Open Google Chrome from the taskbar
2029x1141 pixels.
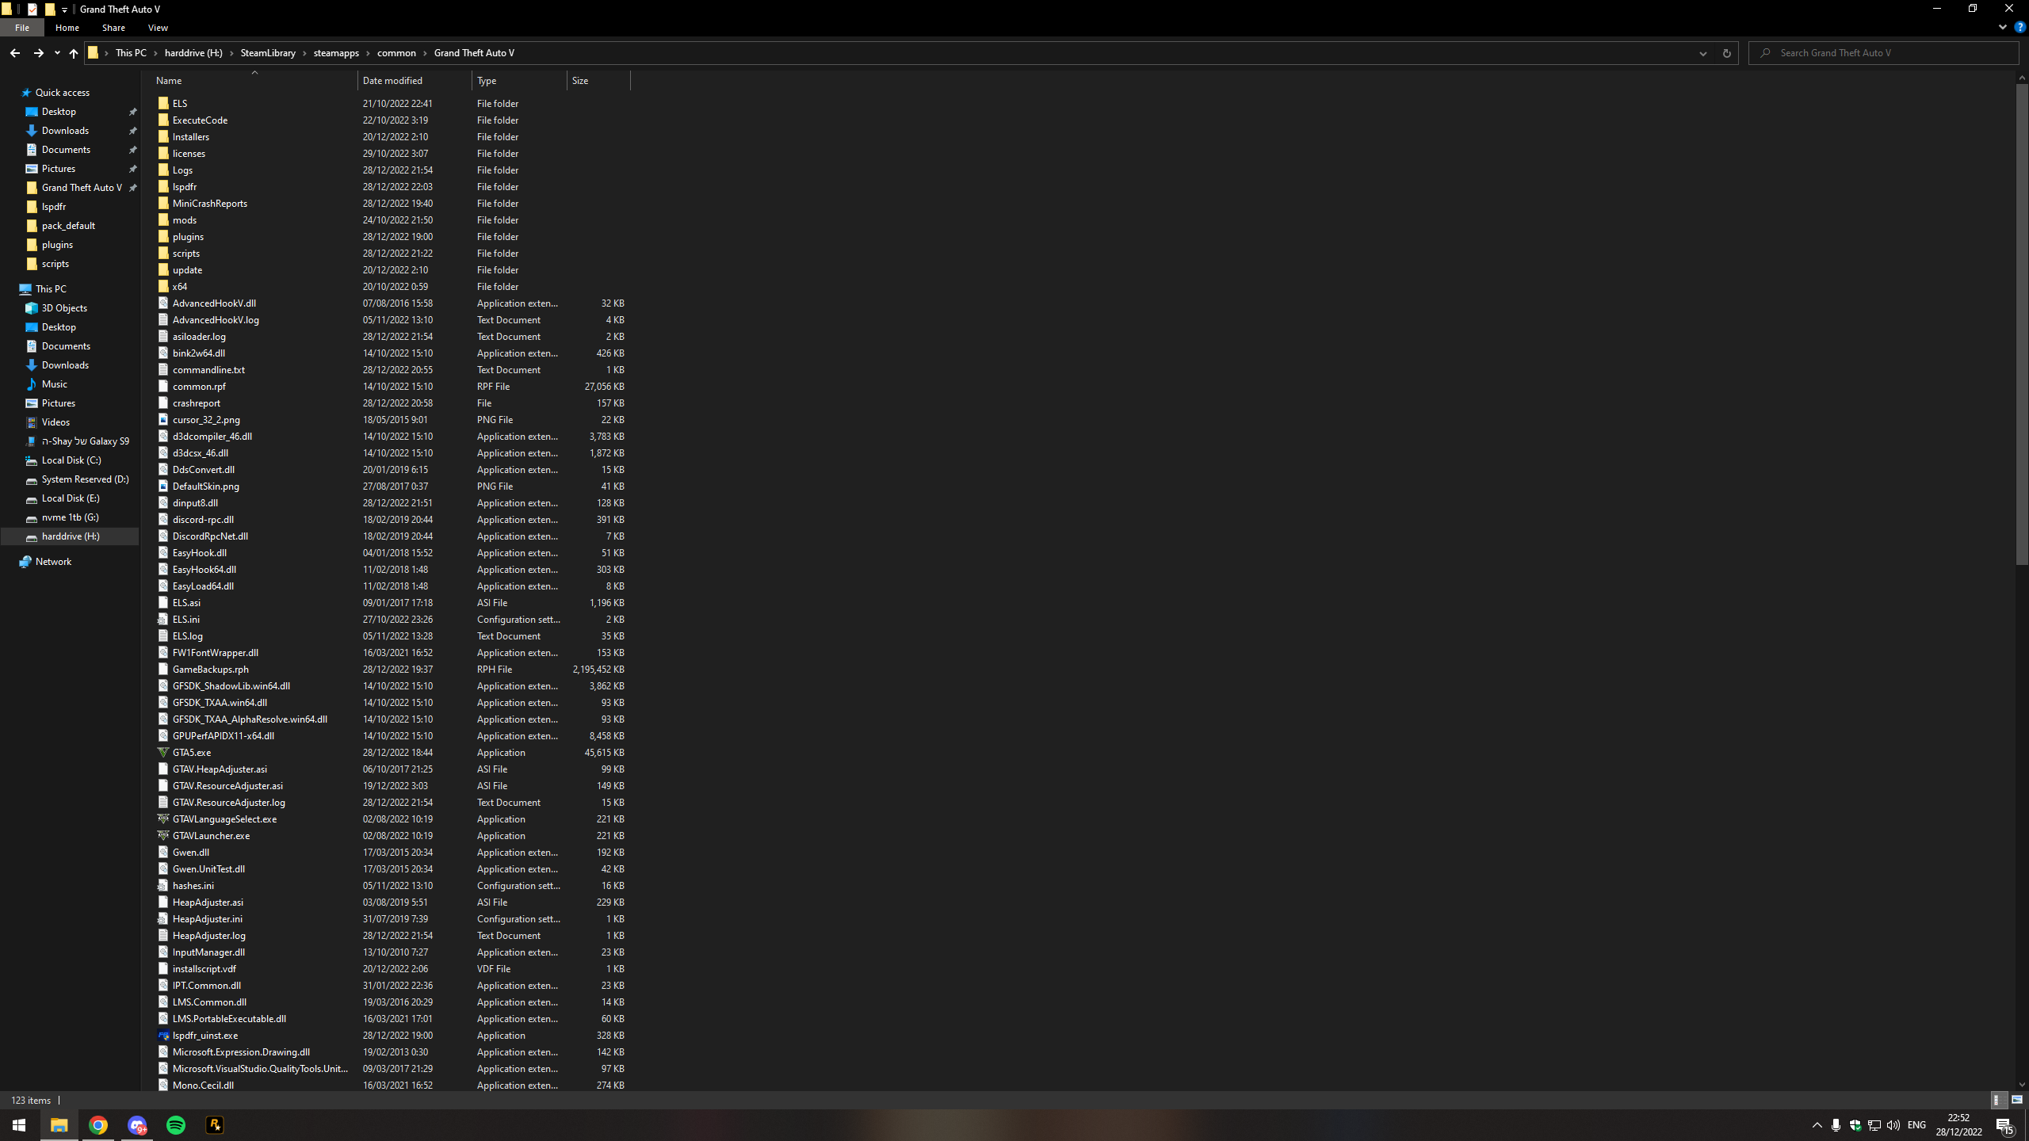click(x=98, y=1125)
